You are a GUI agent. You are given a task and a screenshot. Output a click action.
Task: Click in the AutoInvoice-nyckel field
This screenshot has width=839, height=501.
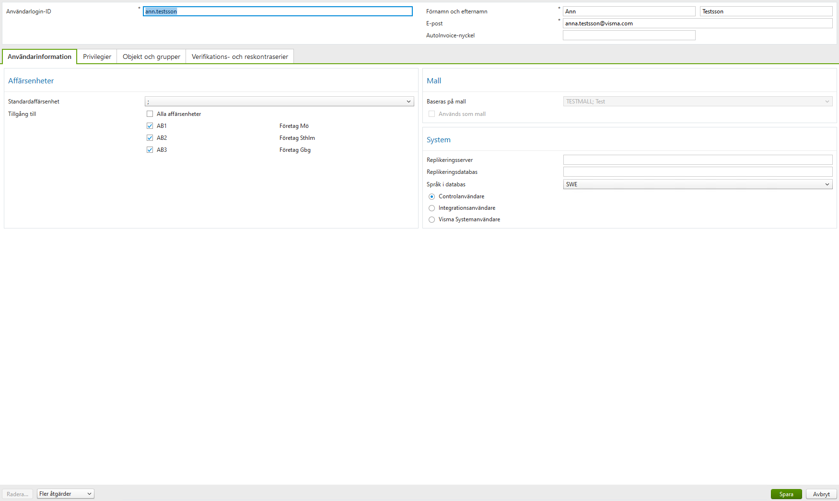point(629,35)
